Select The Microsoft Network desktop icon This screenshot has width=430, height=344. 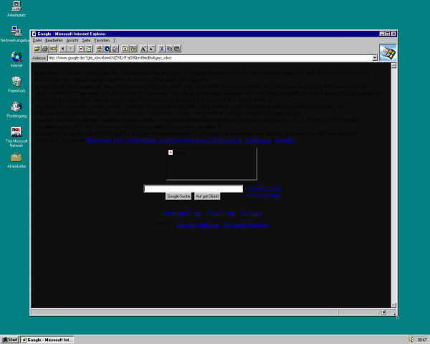[16, 137]
